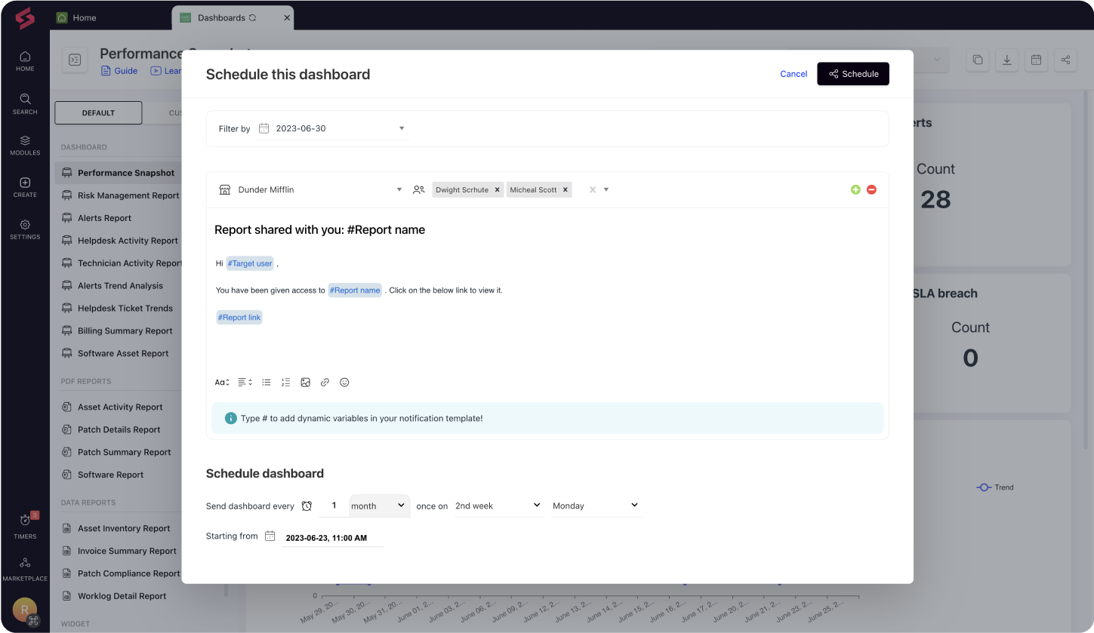This screenshot has height=633, width=1094.
Task: Open the 2nd week selector under Schedule dashboard
Action: pyautogui.click(x=498, y=505)
